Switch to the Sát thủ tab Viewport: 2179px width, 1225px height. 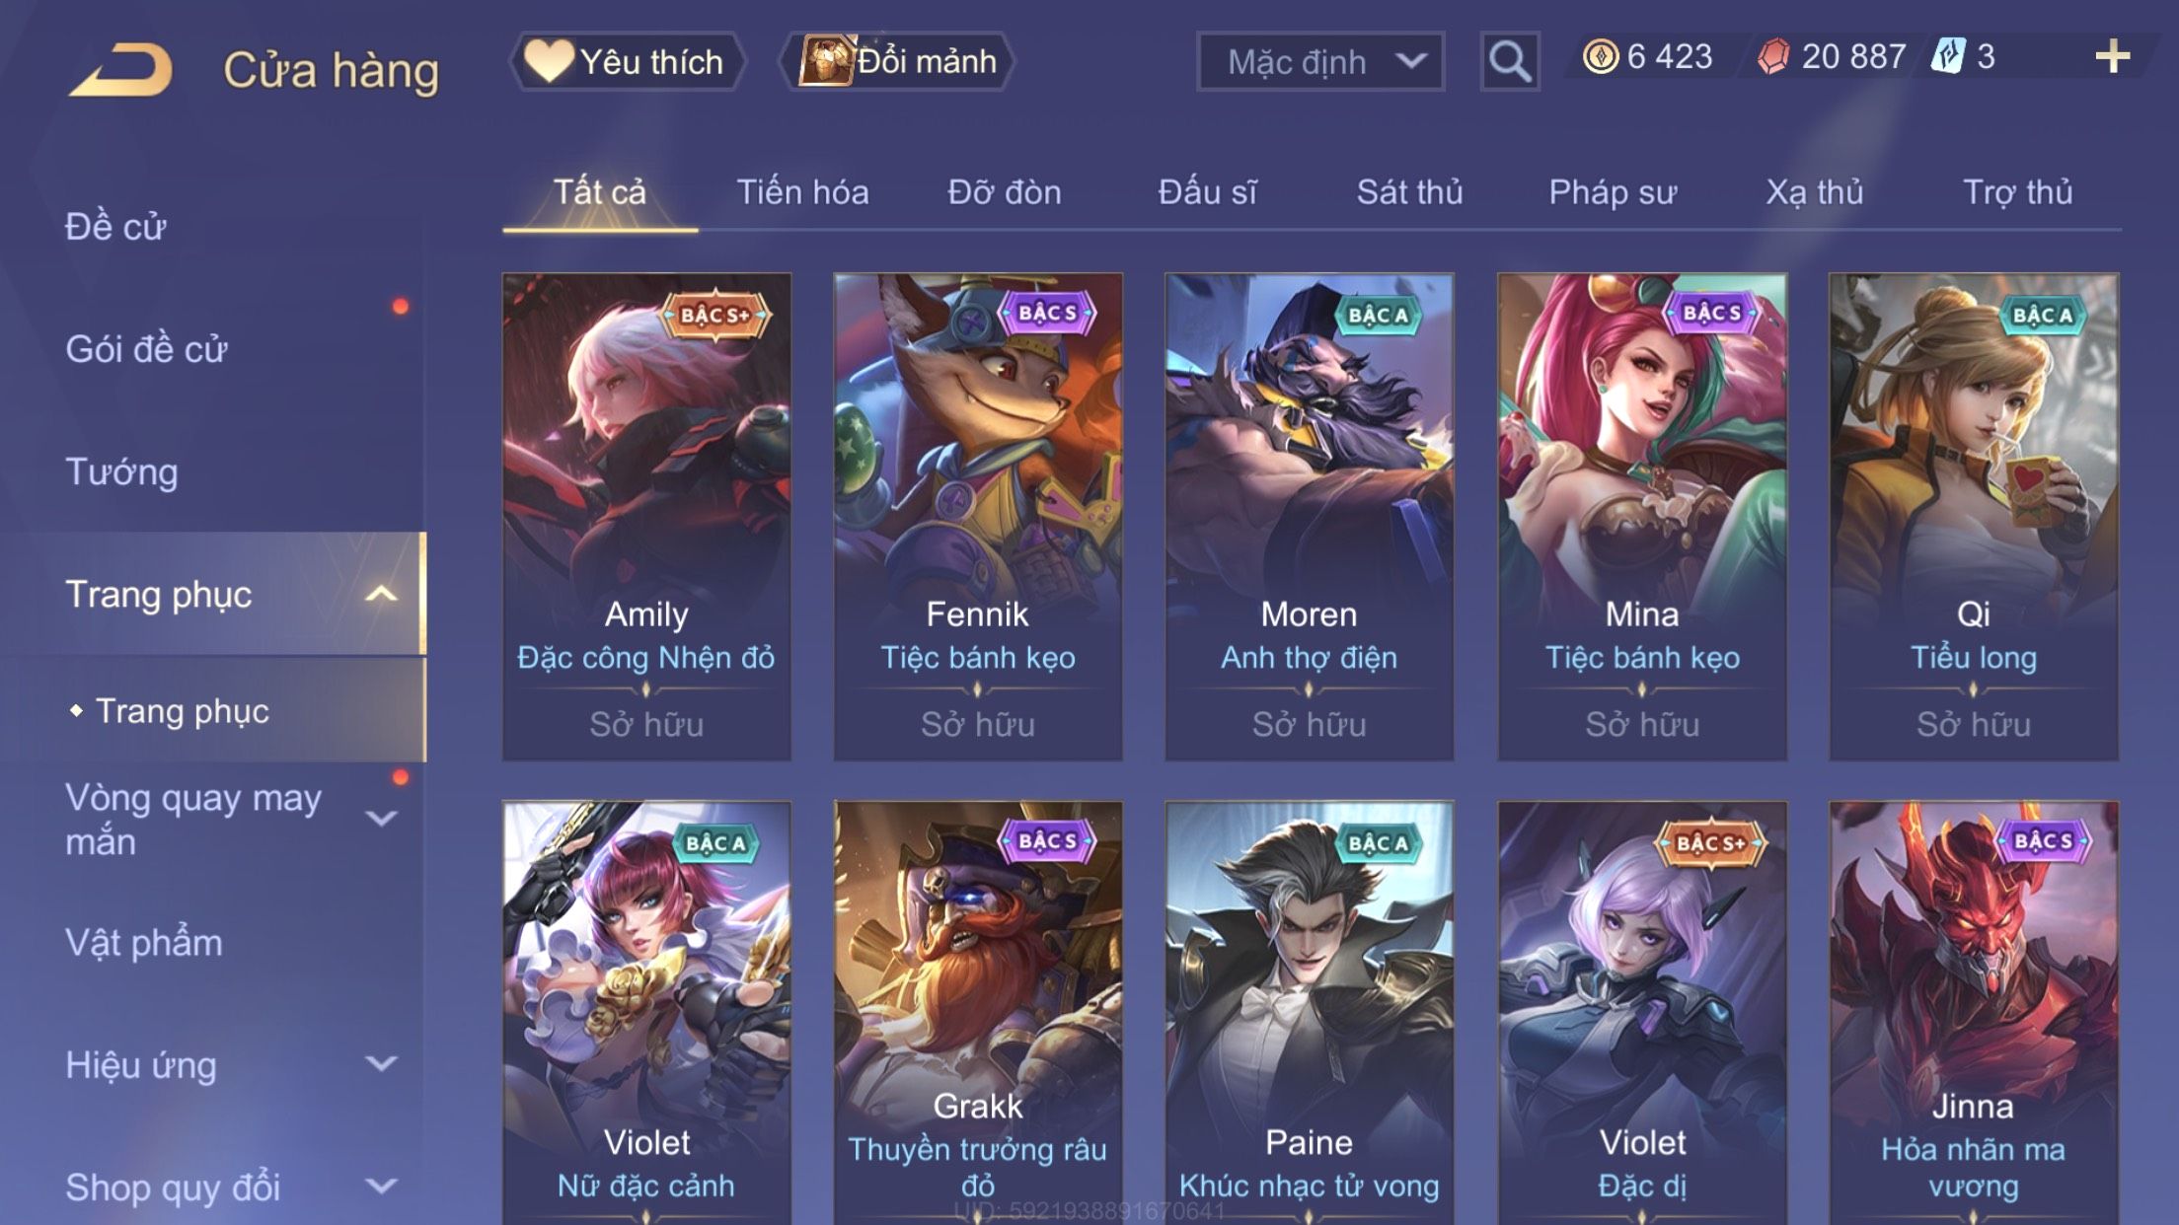[1409, 192]
